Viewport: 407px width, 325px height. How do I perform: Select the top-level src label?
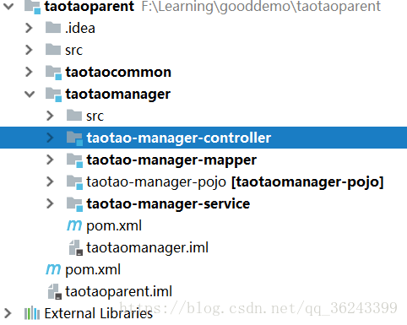point(73,51)
